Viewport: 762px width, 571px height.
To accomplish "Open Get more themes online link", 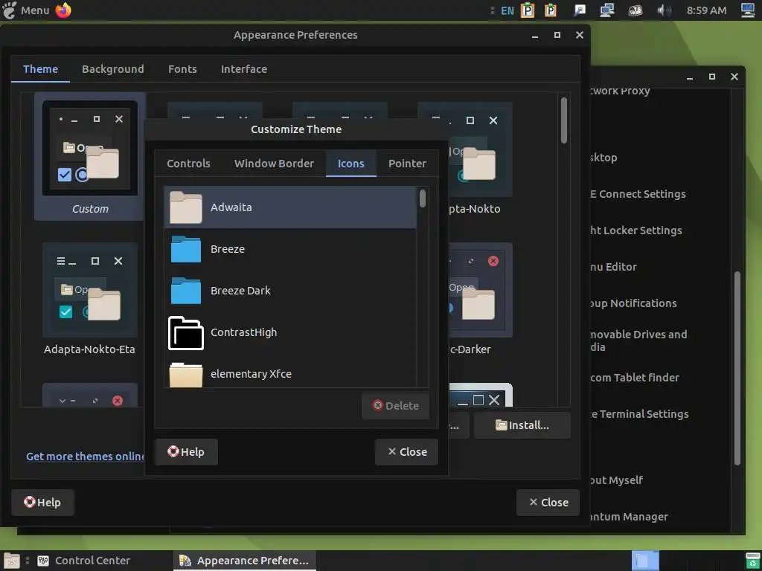I will [86, 457].
